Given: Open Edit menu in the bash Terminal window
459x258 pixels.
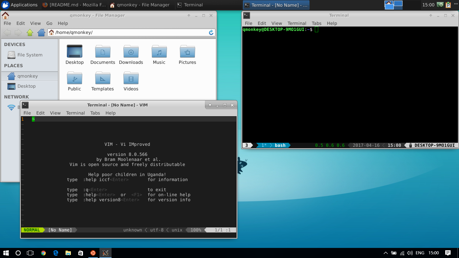Looking at the screenshot, I should click(x=262, y=23).
